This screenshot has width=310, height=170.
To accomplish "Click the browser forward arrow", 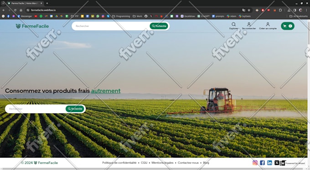I will point(9,10).
